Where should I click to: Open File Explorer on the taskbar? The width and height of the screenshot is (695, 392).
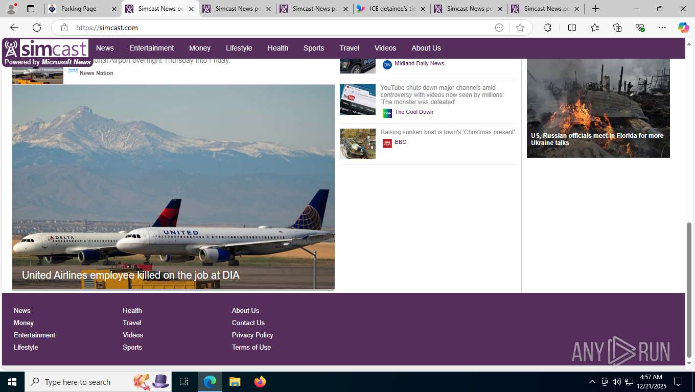[235, 382]
